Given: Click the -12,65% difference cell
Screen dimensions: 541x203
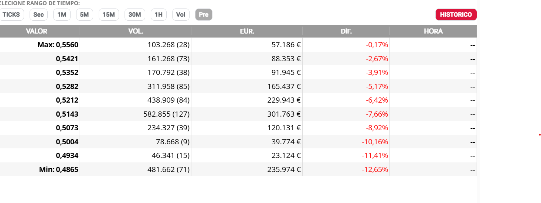Looking at the screenshot, I should [375, 170].
